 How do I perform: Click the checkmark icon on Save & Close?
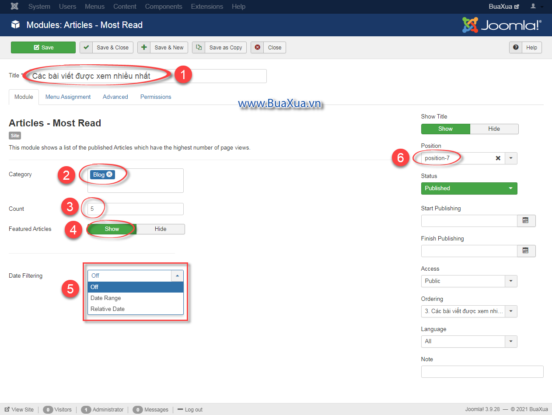tap(86, 47)
